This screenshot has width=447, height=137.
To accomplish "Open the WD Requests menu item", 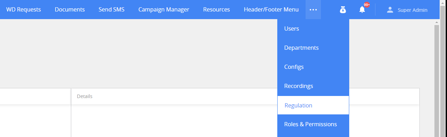I will [23, 9].
